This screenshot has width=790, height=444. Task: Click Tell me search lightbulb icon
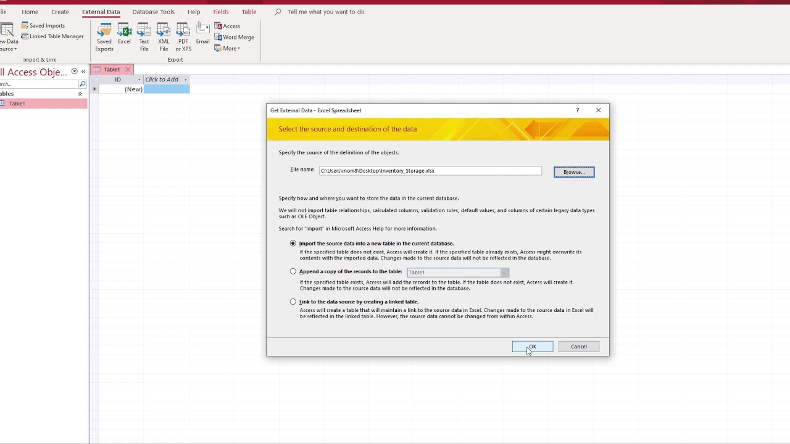[278, 12]
